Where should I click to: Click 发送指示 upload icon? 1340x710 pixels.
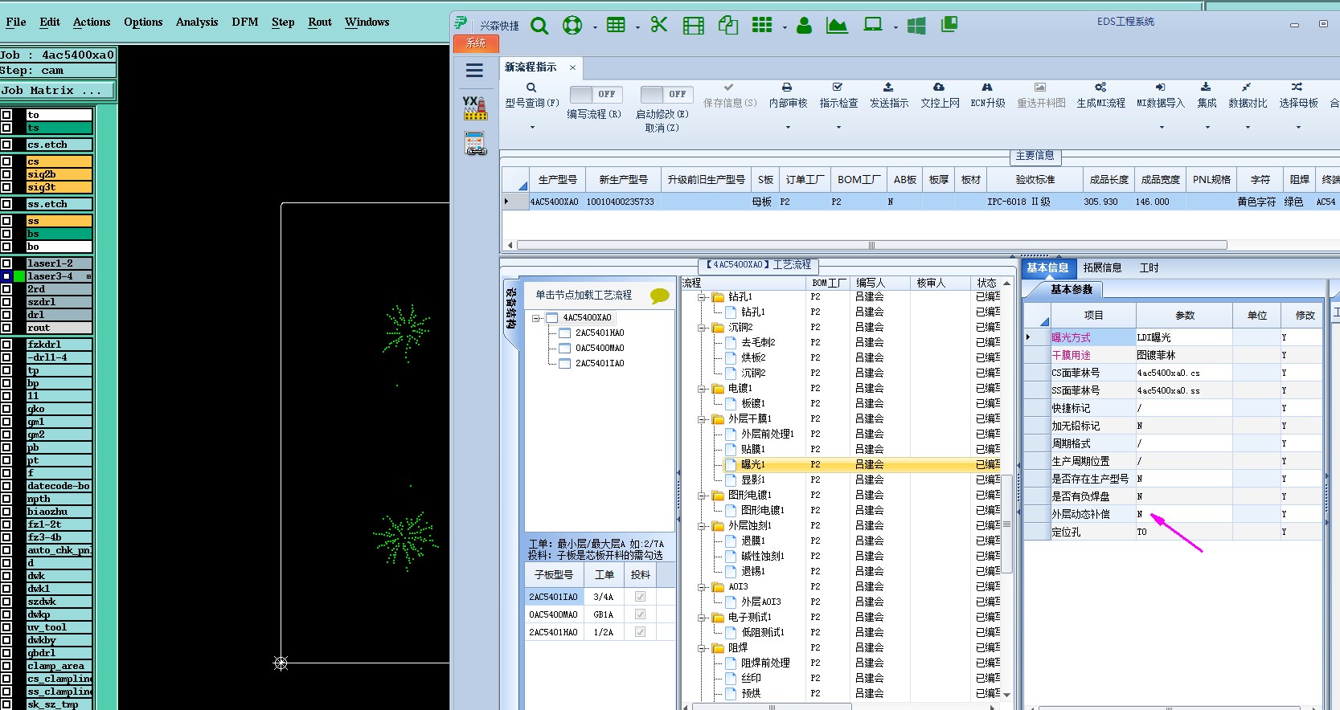tap(888, 87)
